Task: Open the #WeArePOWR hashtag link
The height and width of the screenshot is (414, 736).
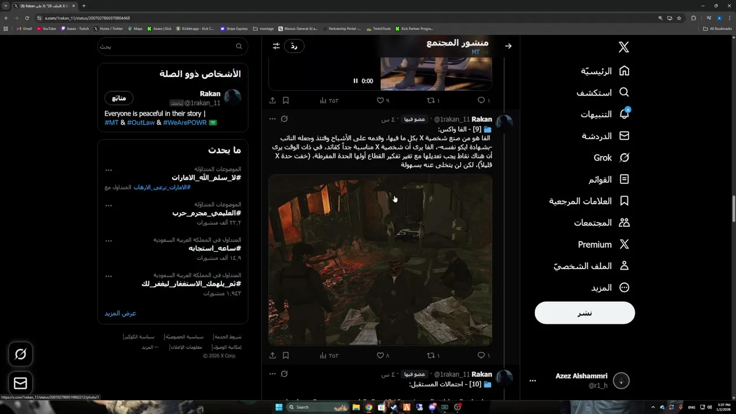Action: pos(185,122)
